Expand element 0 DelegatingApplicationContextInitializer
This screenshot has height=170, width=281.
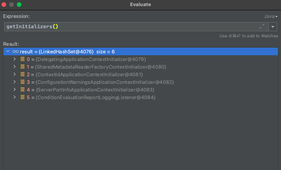(x=15, y=59)
